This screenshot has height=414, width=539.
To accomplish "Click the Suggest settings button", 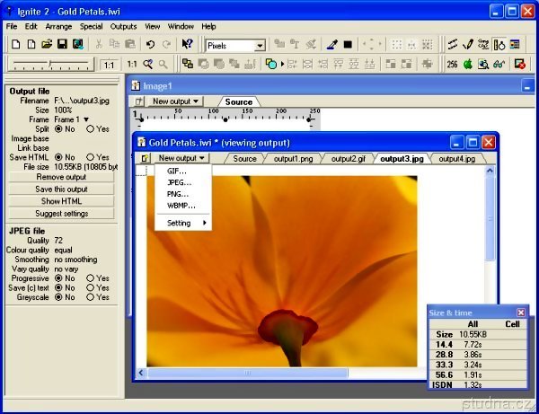I will click(61, 213).
